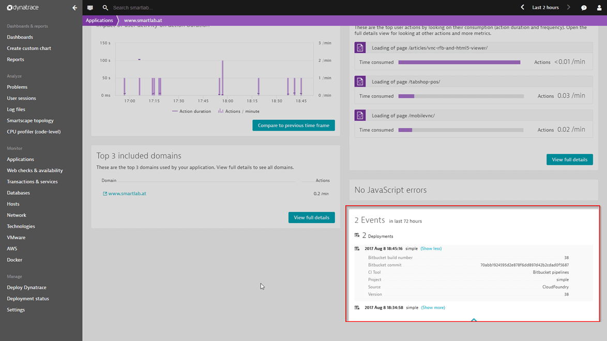Click the displays icon left of search bar
This screenshot has width=607, height=341.
point(89,7)
